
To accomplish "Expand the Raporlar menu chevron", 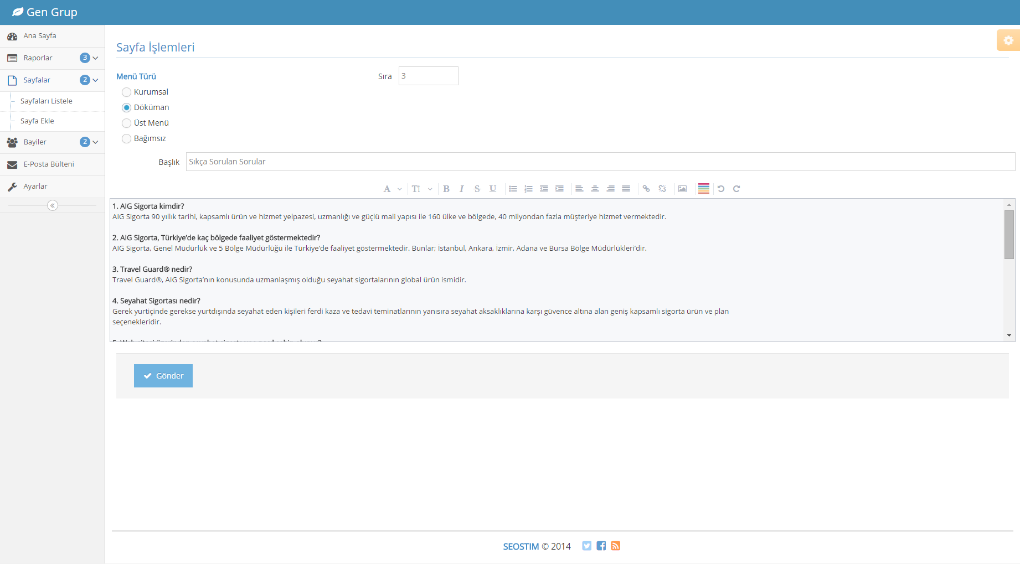I will (95, 58).
